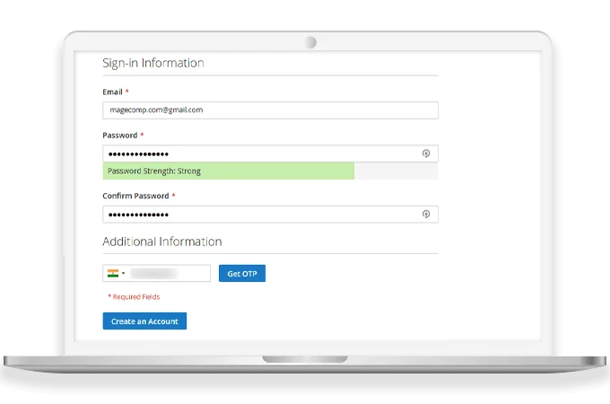Click the Email label
This screenshot has height=404, width=610.
point(112,92)
